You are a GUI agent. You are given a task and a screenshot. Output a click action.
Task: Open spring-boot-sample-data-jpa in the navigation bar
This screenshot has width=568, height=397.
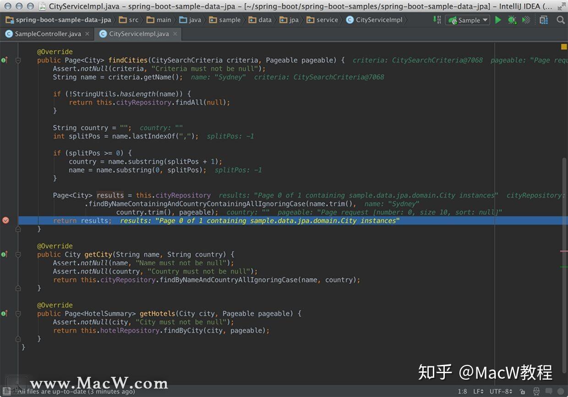(x=59, y=20)
